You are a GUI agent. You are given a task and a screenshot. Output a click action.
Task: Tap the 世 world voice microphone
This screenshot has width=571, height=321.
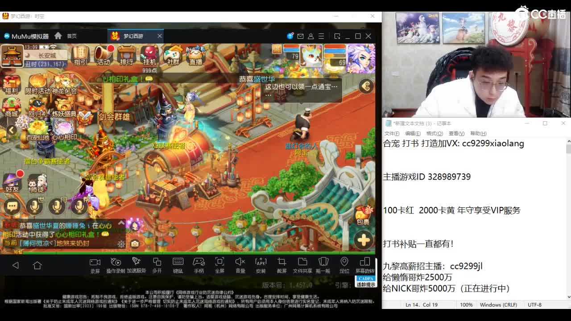click(35, 206)
